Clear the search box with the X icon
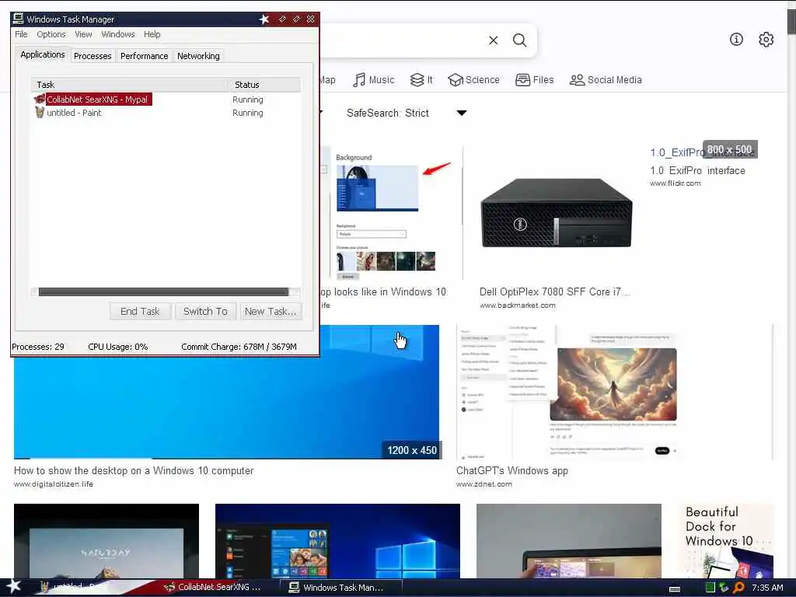The height and width of the screenshot is (597, 796). pyautogui.click(x=494, y=40)
